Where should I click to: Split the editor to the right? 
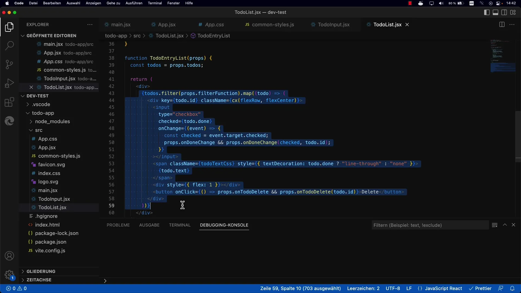click(x=502, y=24)
